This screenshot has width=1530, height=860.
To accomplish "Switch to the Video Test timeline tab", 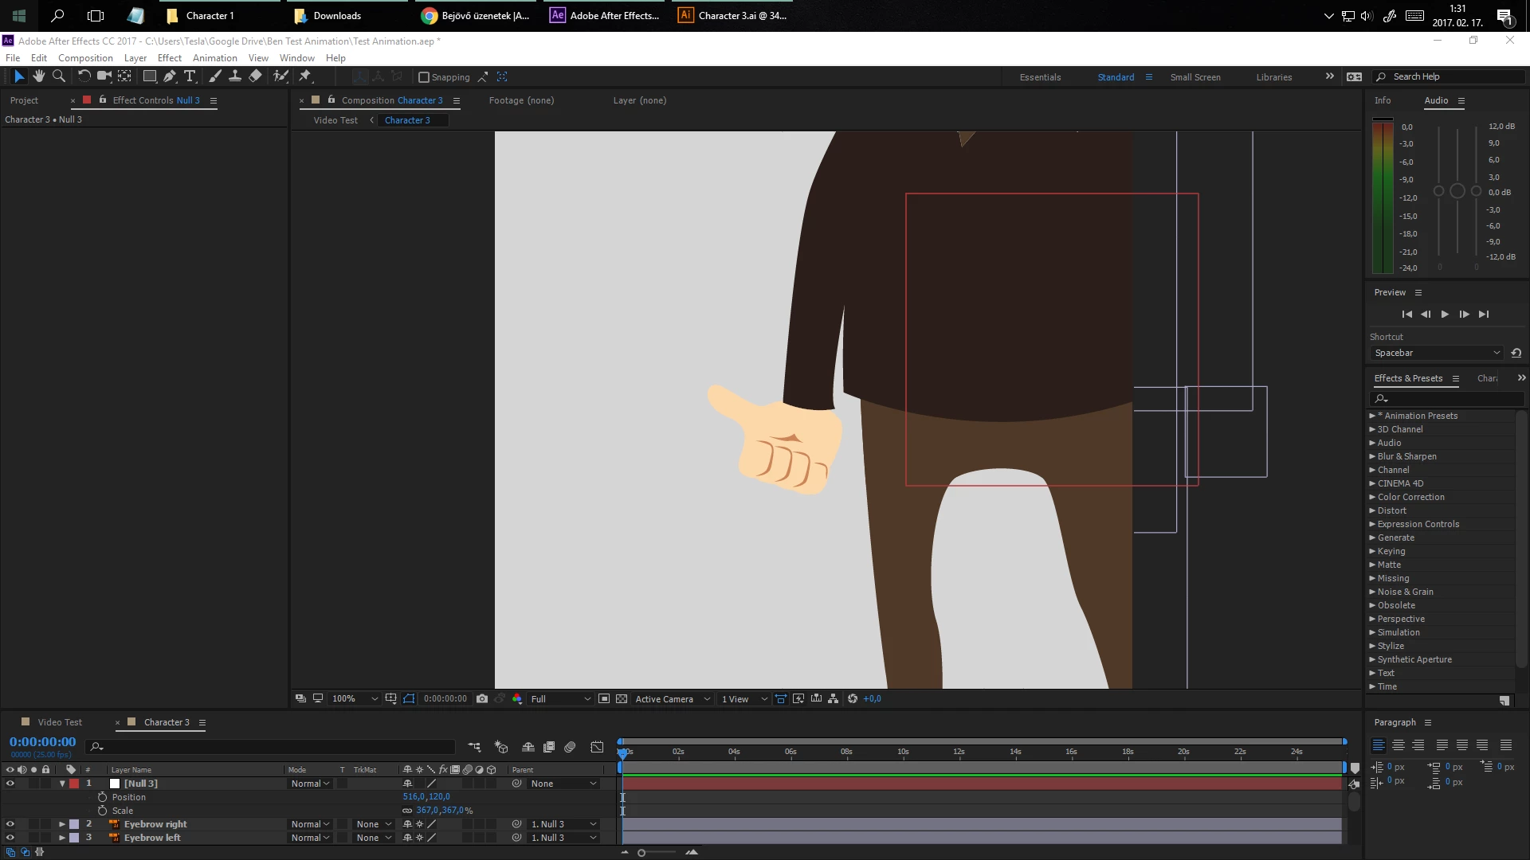I will click(x=60, y=722).
